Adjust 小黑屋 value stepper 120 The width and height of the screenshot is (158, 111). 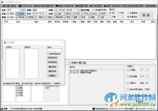147,69
